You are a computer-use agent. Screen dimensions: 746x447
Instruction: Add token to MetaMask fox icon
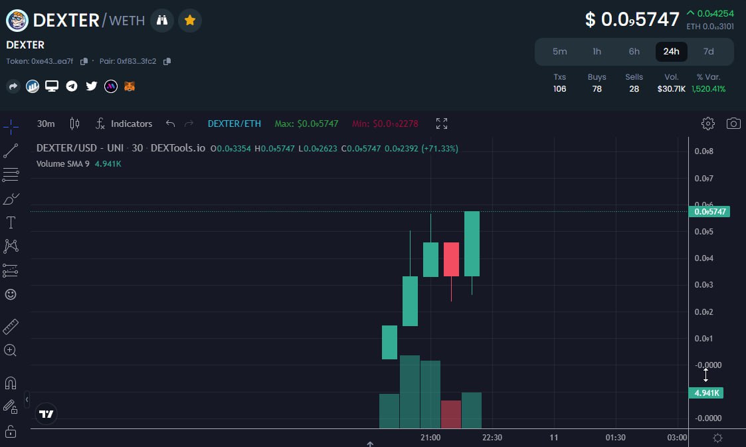click(130, 86)
